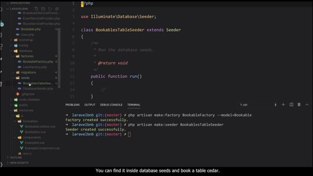Expand the OPEN EDITORS section
The width and height of the screenshot is (313, 176).
(x=20, y=3)
